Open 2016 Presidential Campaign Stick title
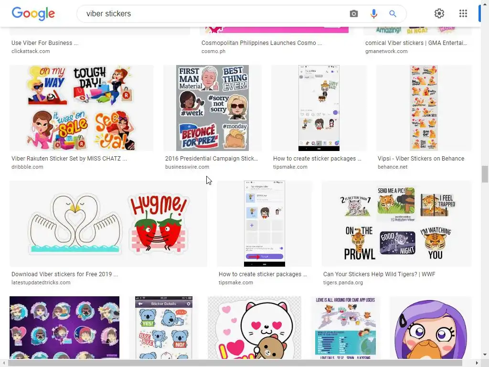Image resolution: width=489 pixels, height=367 pixels. (212, 159)
